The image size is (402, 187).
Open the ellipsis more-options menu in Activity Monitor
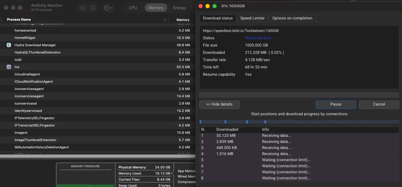[x=108, y=8]
